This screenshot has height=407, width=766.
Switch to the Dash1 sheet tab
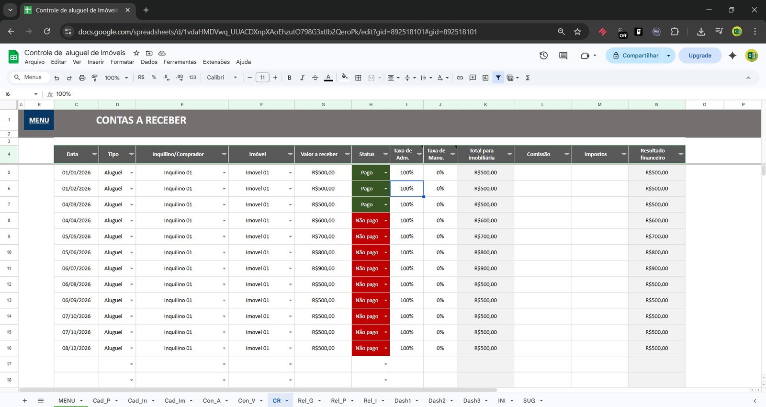(402, 401)
